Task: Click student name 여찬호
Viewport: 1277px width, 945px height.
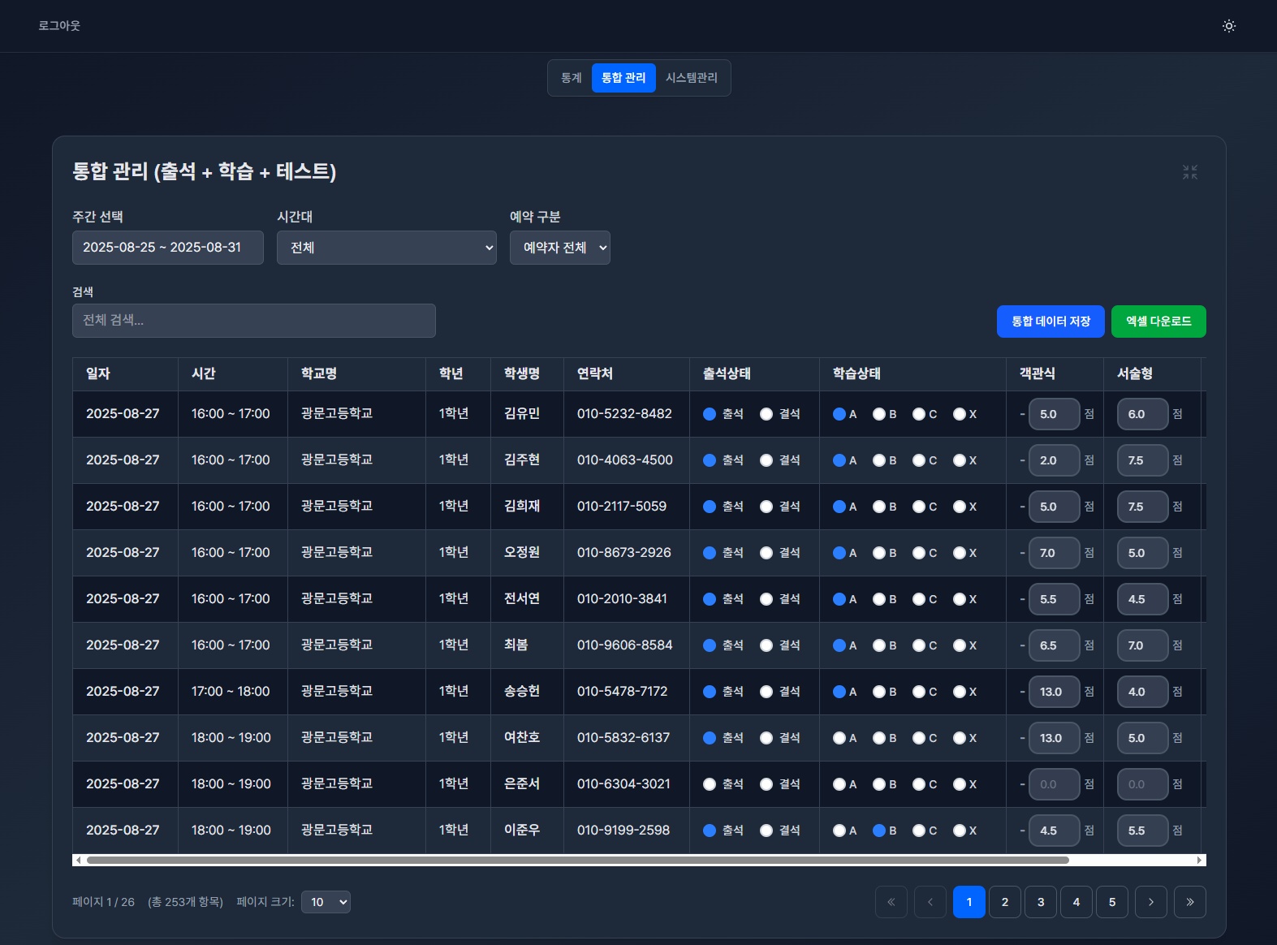Action: (x=522, y=738)
